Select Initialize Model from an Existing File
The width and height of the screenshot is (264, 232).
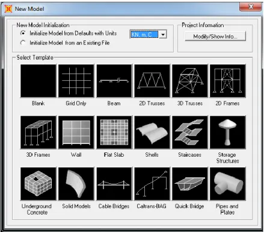pyautogui.click(x=23, y=43)
